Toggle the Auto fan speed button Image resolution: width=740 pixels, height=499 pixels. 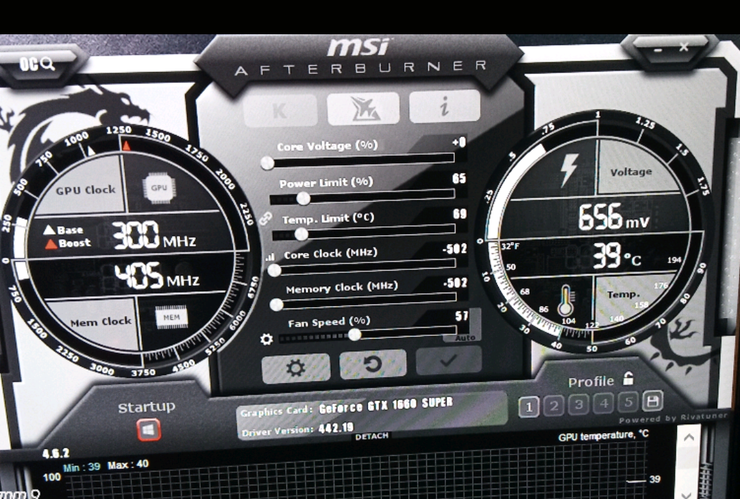pyautogui.click(x=465, y=338)
